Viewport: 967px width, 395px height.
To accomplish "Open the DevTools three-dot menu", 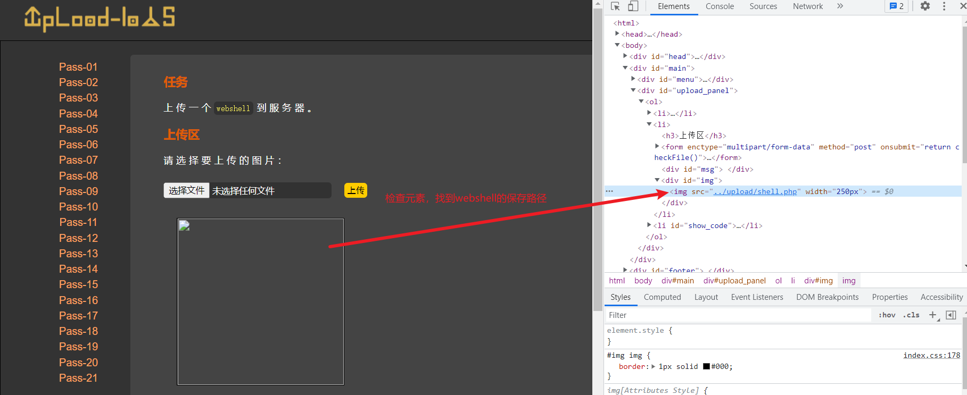I will (944, 6).
